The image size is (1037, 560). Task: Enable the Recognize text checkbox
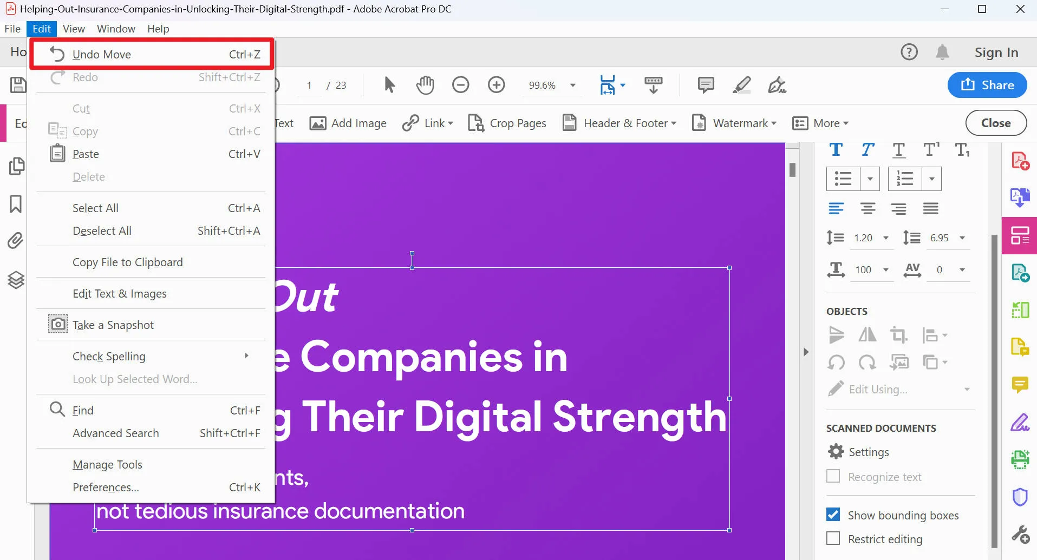pos(833,476)
